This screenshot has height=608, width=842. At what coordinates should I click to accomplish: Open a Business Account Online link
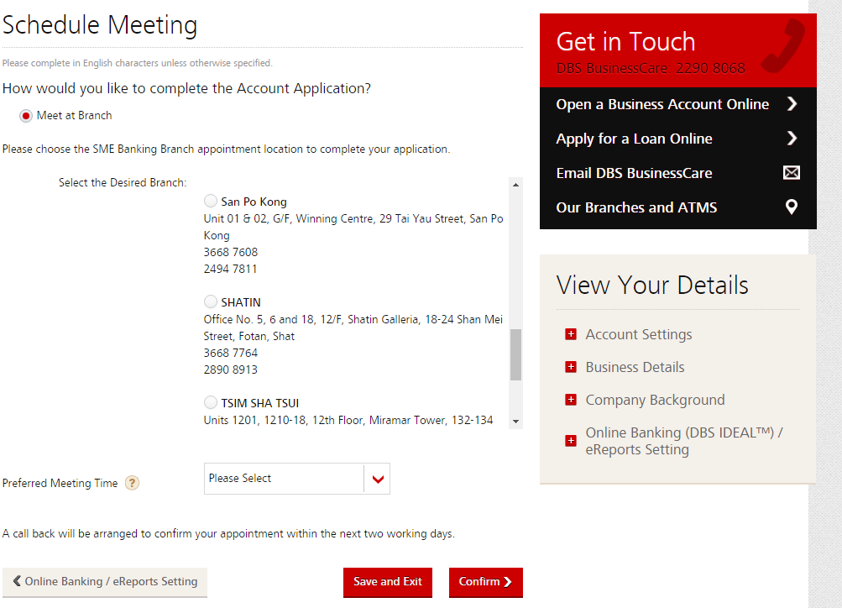(662, 104)
